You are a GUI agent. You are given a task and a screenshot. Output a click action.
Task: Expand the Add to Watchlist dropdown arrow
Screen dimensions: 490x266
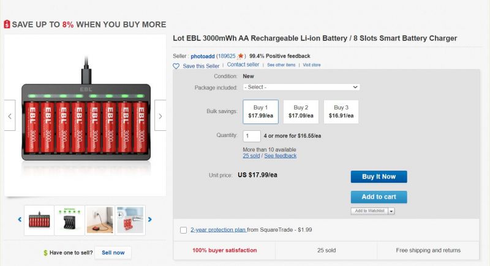tap(391, 211)
